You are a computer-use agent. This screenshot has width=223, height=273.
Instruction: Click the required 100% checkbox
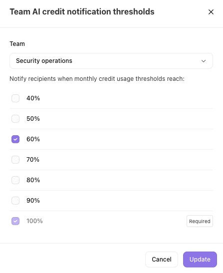(15, 221)
